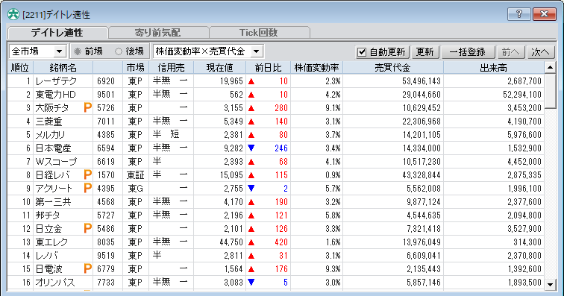Sort by the 順位 column header
Viewport: 564px width, 296px height.
point(20,68)
